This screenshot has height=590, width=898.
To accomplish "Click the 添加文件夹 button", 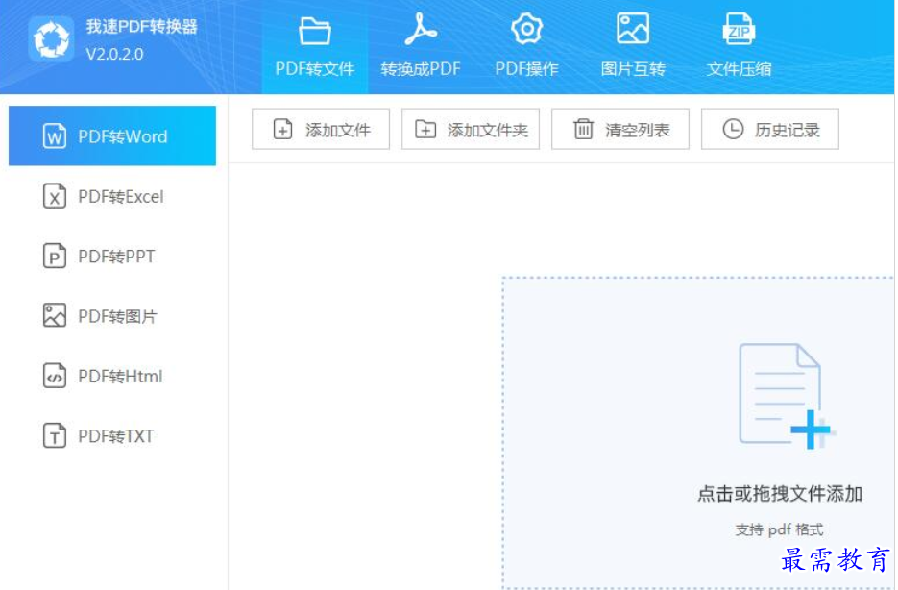I will (x=471, y=129).
